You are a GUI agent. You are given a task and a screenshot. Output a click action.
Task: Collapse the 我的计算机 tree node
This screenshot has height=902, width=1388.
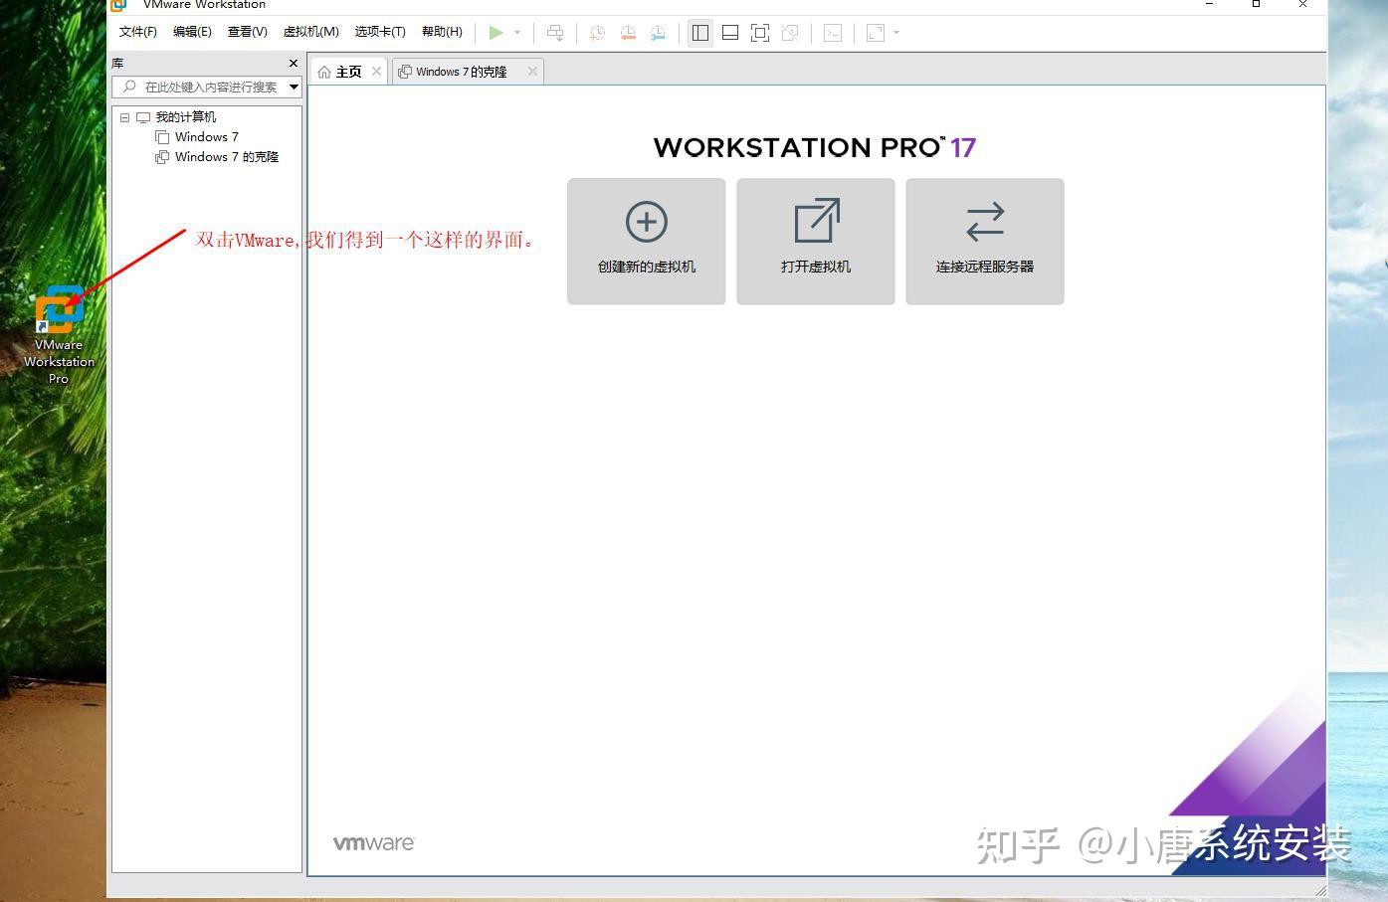click(125, 117)
